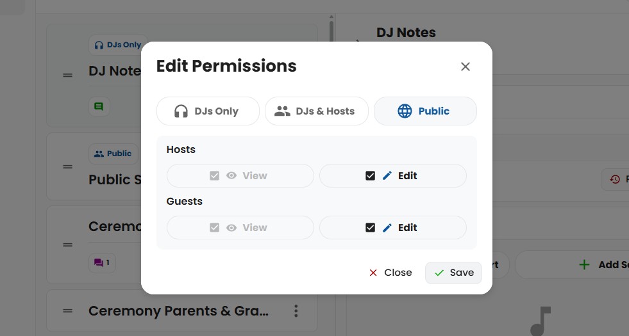Toggle the Guests View checkbox
This screenshot has height=336, width=629.
[215, 228]
